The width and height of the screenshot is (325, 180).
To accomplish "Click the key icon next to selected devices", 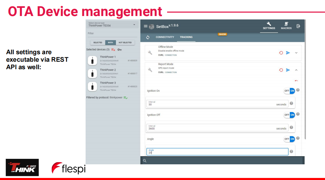I will tap(119, 50).
